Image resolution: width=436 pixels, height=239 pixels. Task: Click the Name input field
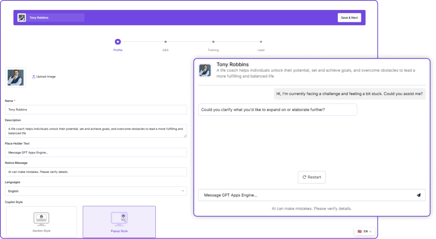[x=96, y=109]
